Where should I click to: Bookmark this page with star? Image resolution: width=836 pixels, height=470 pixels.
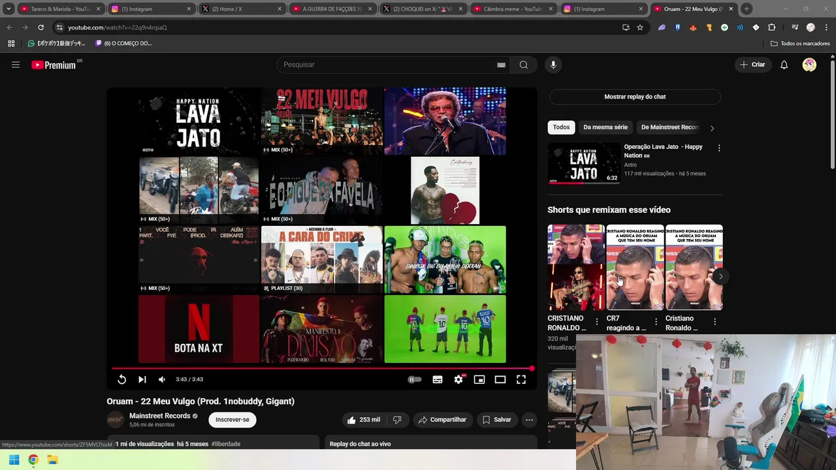[x=640, y=27]
